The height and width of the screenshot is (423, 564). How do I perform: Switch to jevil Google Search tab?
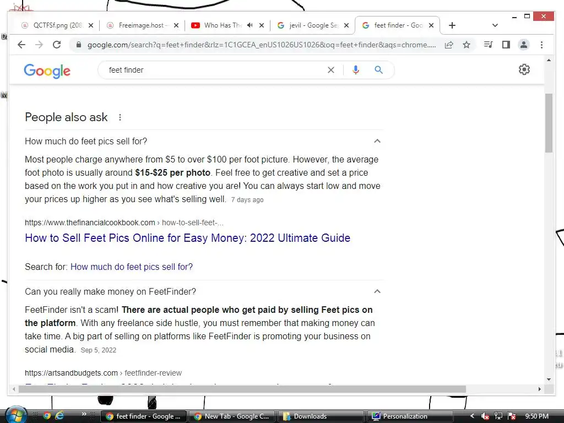(312, 25)
